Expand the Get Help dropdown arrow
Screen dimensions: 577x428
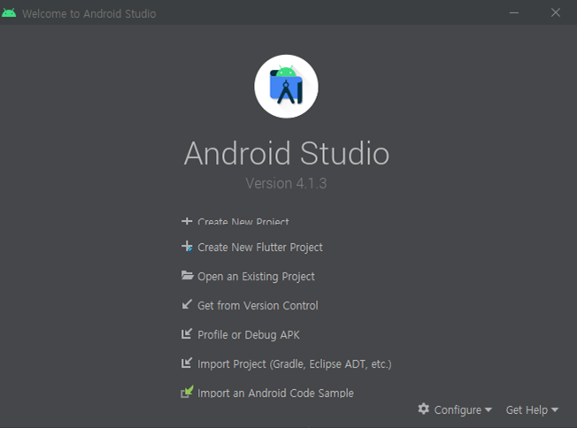555,409
